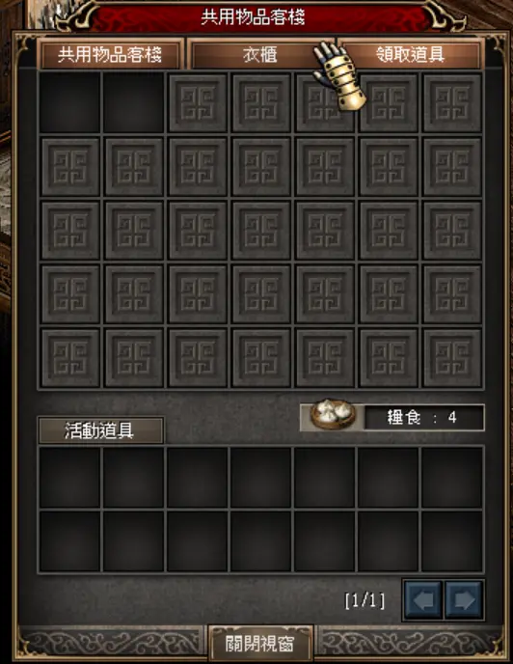Viewport: 513px width, 664px height.
Task: Click the [1/1] page indicator
Action: pos(364,600)
